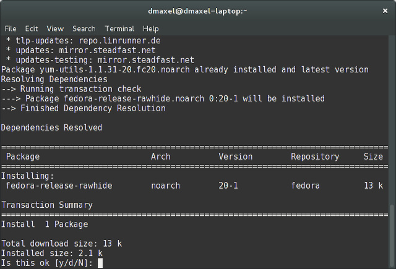Open the Terminal menu
The image size is (396, 269).
[x=119, y=29]
